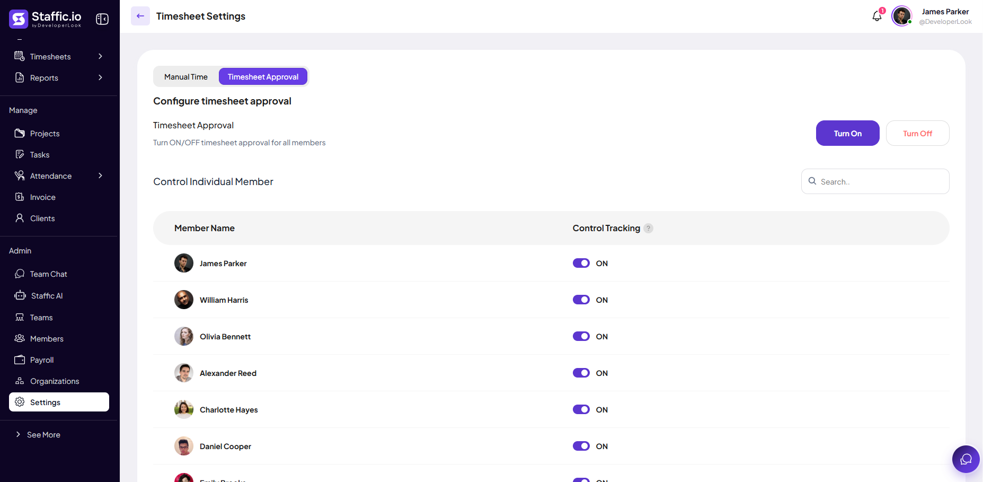Click the Reports document icon

coord(20,77)
